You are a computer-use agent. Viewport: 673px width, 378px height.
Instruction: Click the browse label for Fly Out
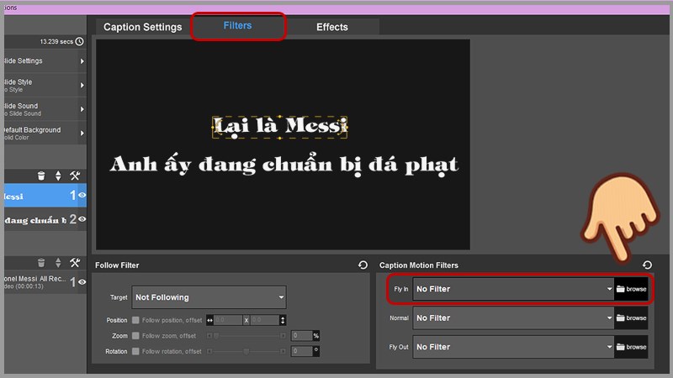(x=636, y=347)
